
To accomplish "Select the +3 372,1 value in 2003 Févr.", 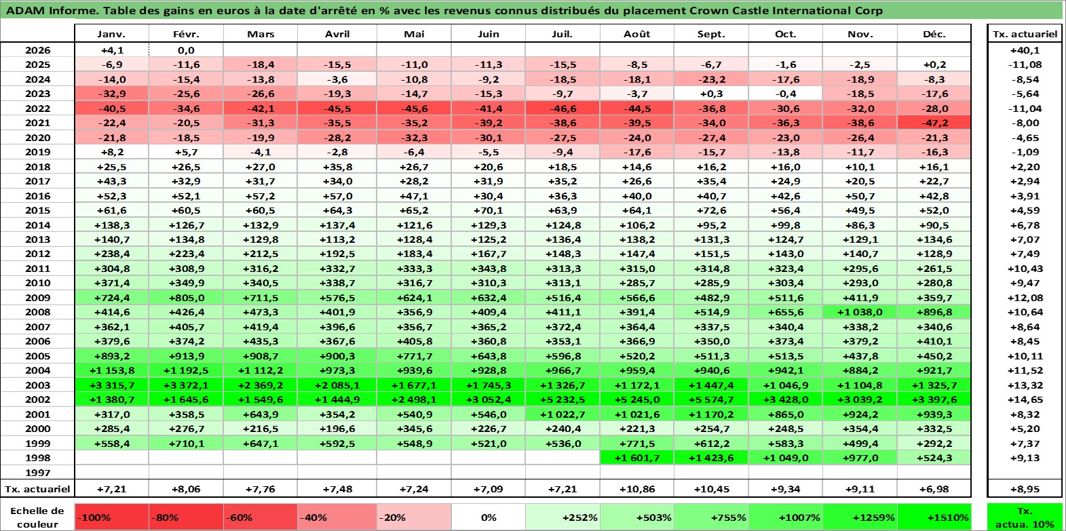I will pos(186,385).
